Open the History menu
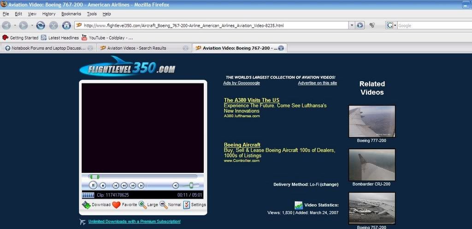Viewport: 472px width, 229px height. point(49,14)
